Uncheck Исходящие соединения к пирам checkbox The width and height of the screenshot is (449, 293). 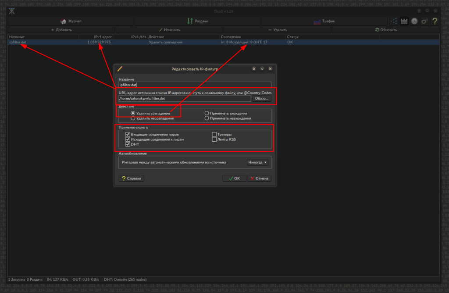click(128, 139)
